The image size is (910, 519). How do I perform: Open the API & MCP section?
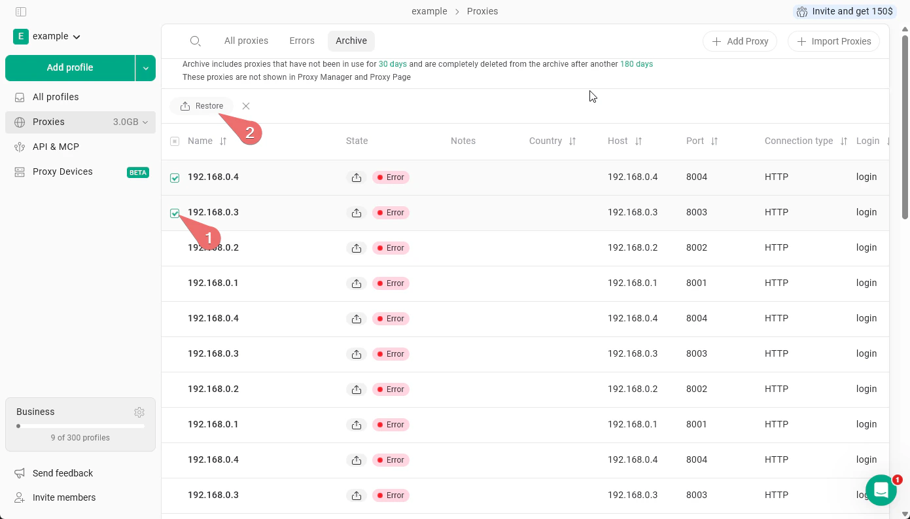click(56, 147)
